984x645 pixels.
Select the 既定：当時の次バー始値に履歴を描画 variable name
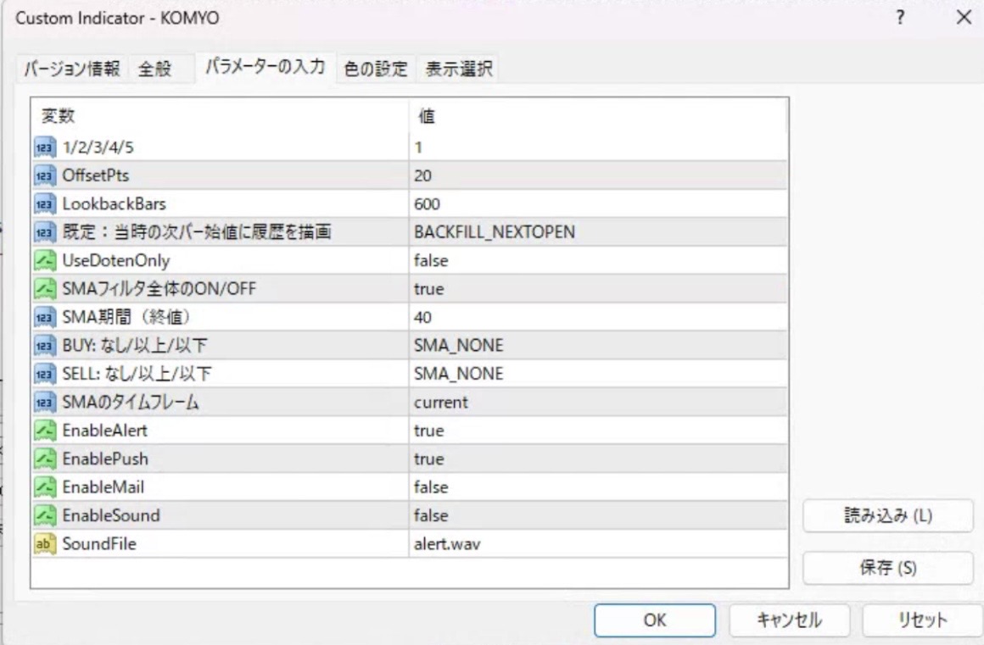coord(197,232)
